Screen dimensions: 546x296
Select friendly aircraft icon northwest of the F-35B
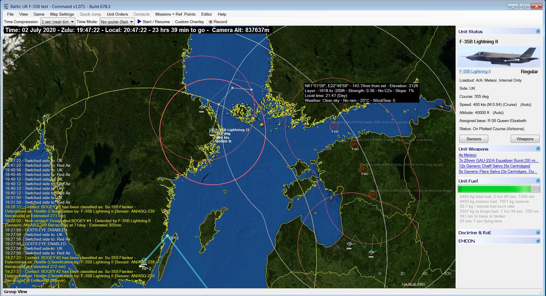pos(201,108)
